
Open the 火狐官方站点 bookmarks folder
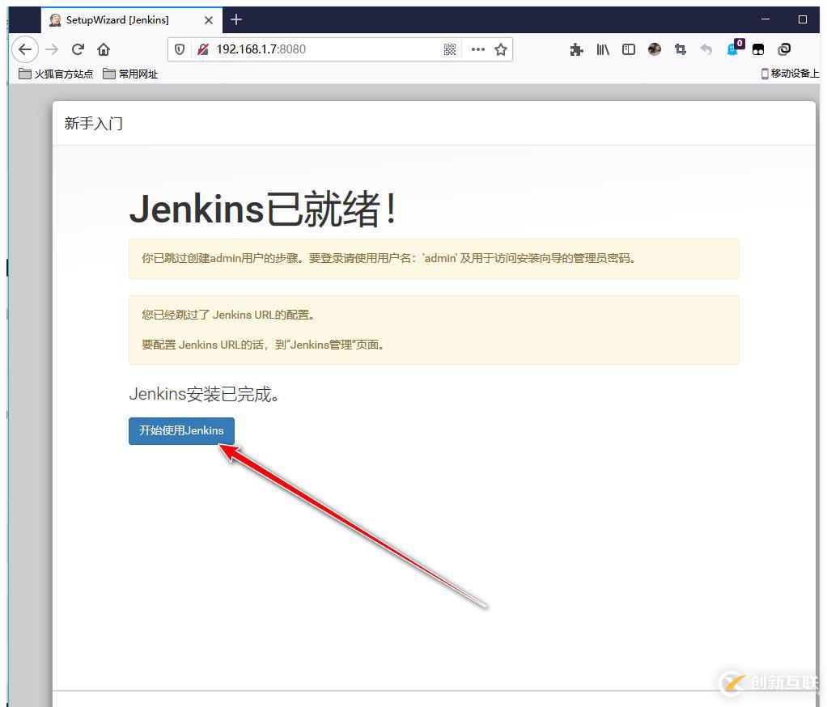coord(56,74)
